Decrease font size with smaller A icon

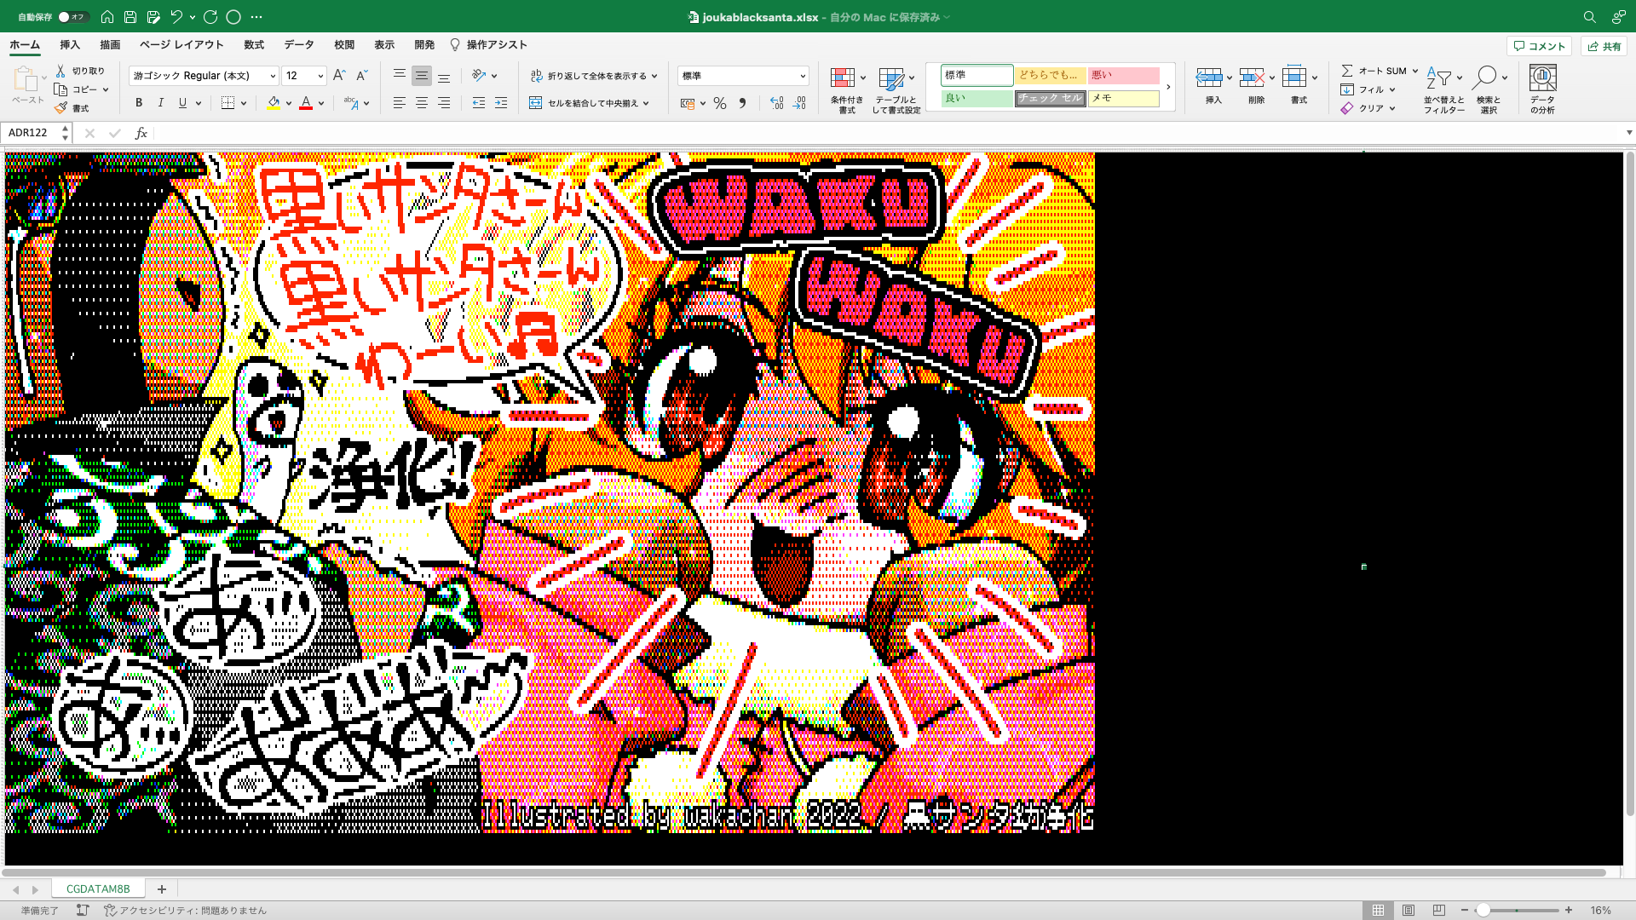click(x=361, y=76)
